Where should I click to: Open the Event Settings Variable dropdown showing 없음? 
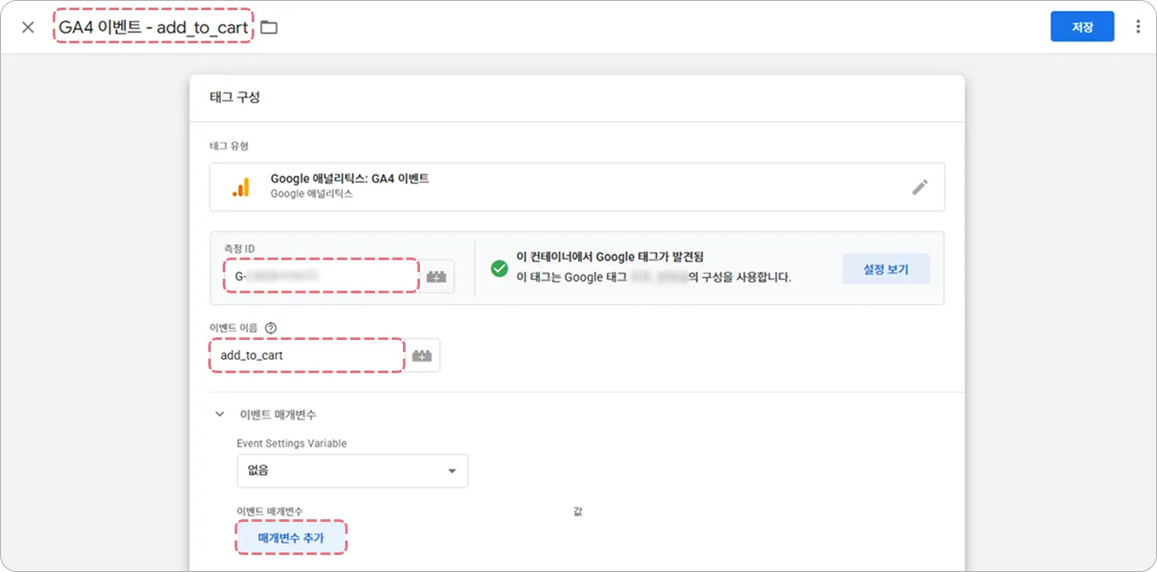352,471
